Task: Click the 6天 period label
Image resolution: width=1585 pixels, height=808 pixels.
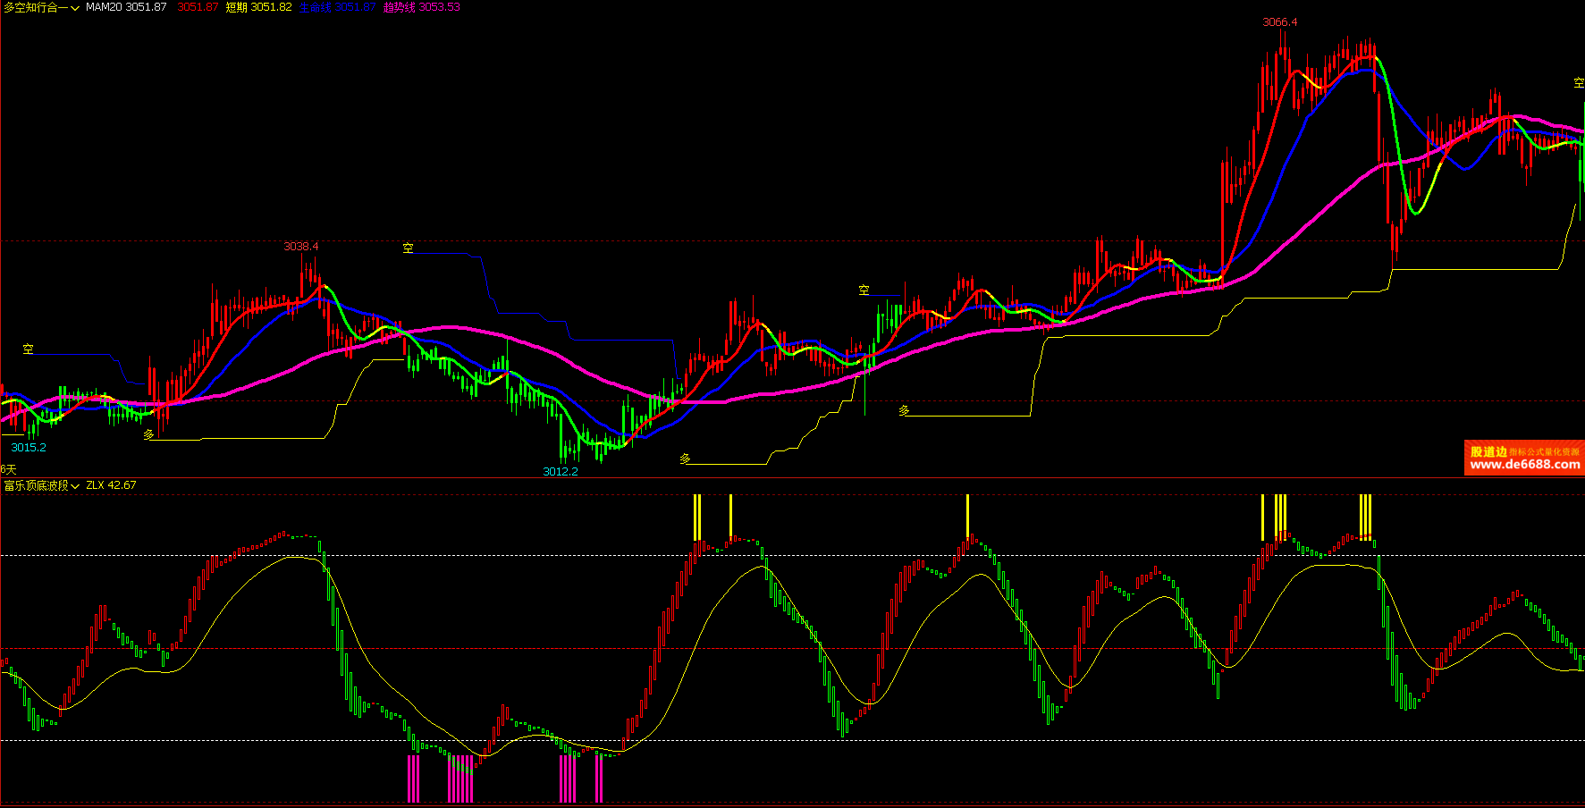Action: [8, 469]
